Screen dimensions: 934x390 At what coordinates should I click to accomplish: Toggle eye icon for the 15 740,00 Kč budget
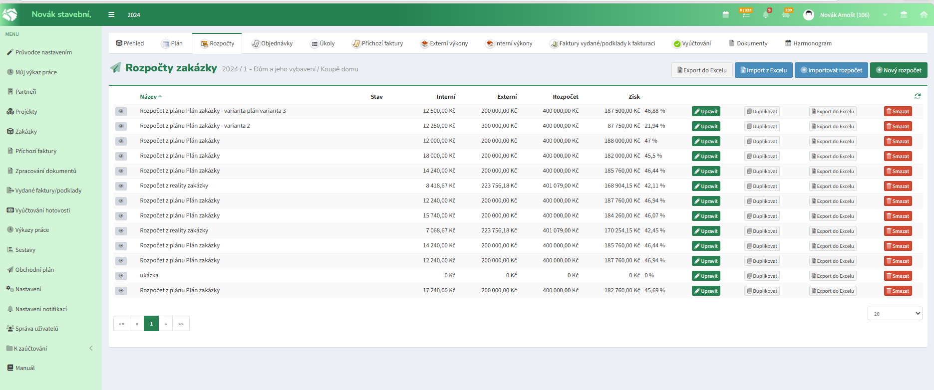click(121, 216)
